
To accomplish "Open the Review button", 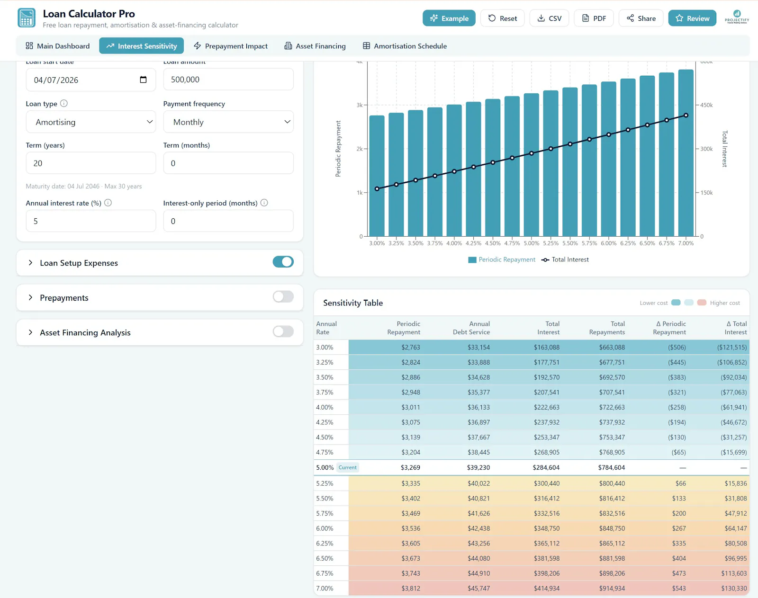I will tap(692, 18).
